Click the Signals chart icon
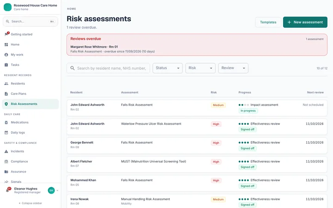The image size is (333, 208). click(6, 182)
